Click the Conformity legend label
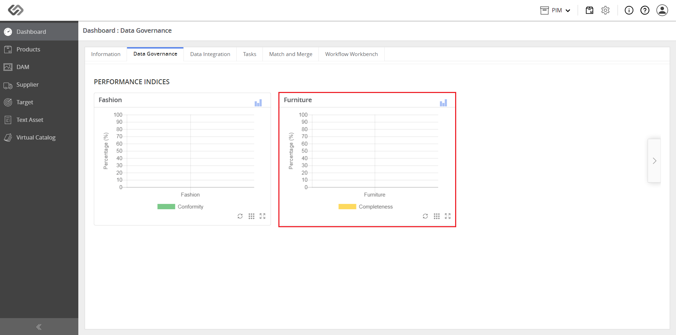Image resolution: width=676 pixels, height=335 pixels. [191, 207]
